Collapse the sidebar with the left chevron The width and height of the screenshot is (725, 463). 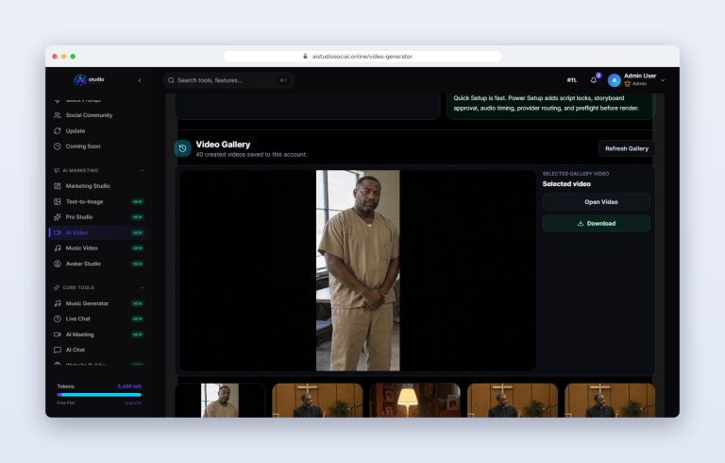(x=140, y=80)
